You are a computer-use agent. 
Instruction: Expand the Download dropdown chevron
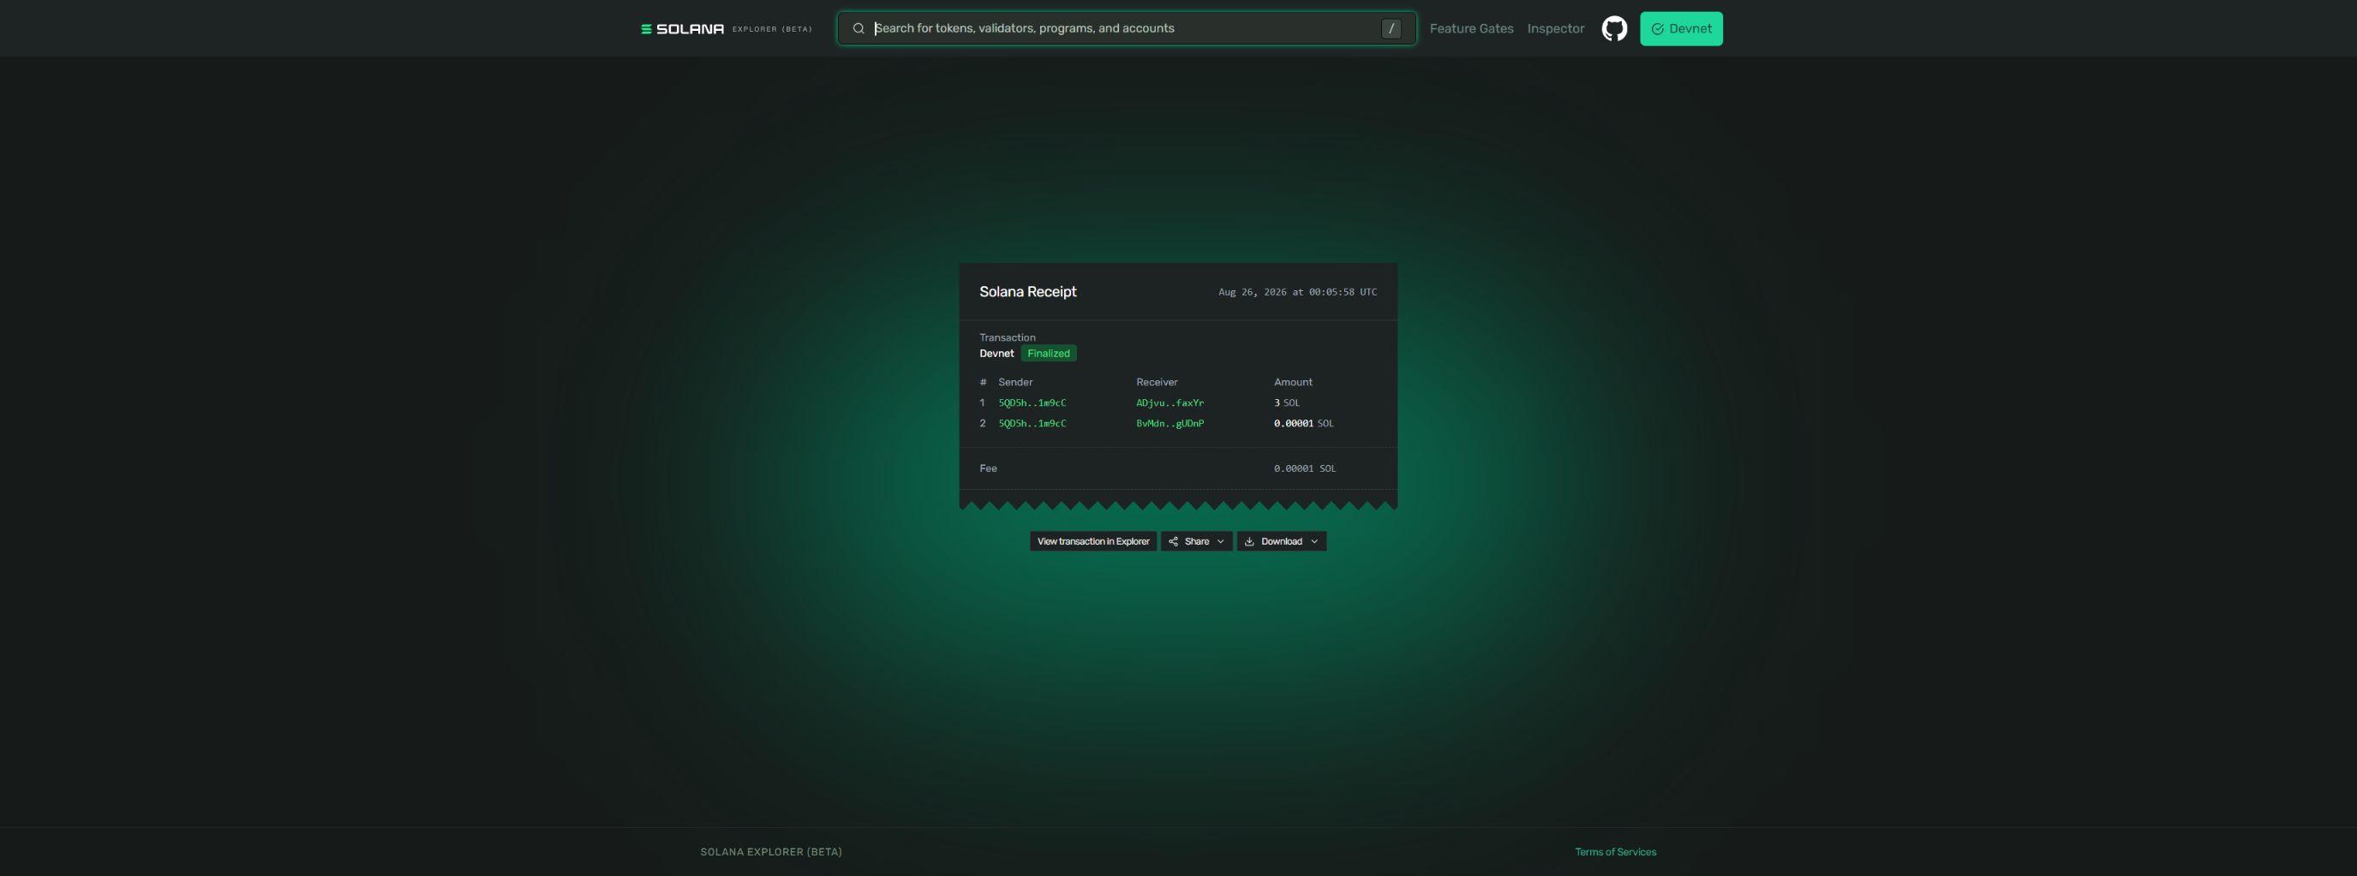[1315, 541]
